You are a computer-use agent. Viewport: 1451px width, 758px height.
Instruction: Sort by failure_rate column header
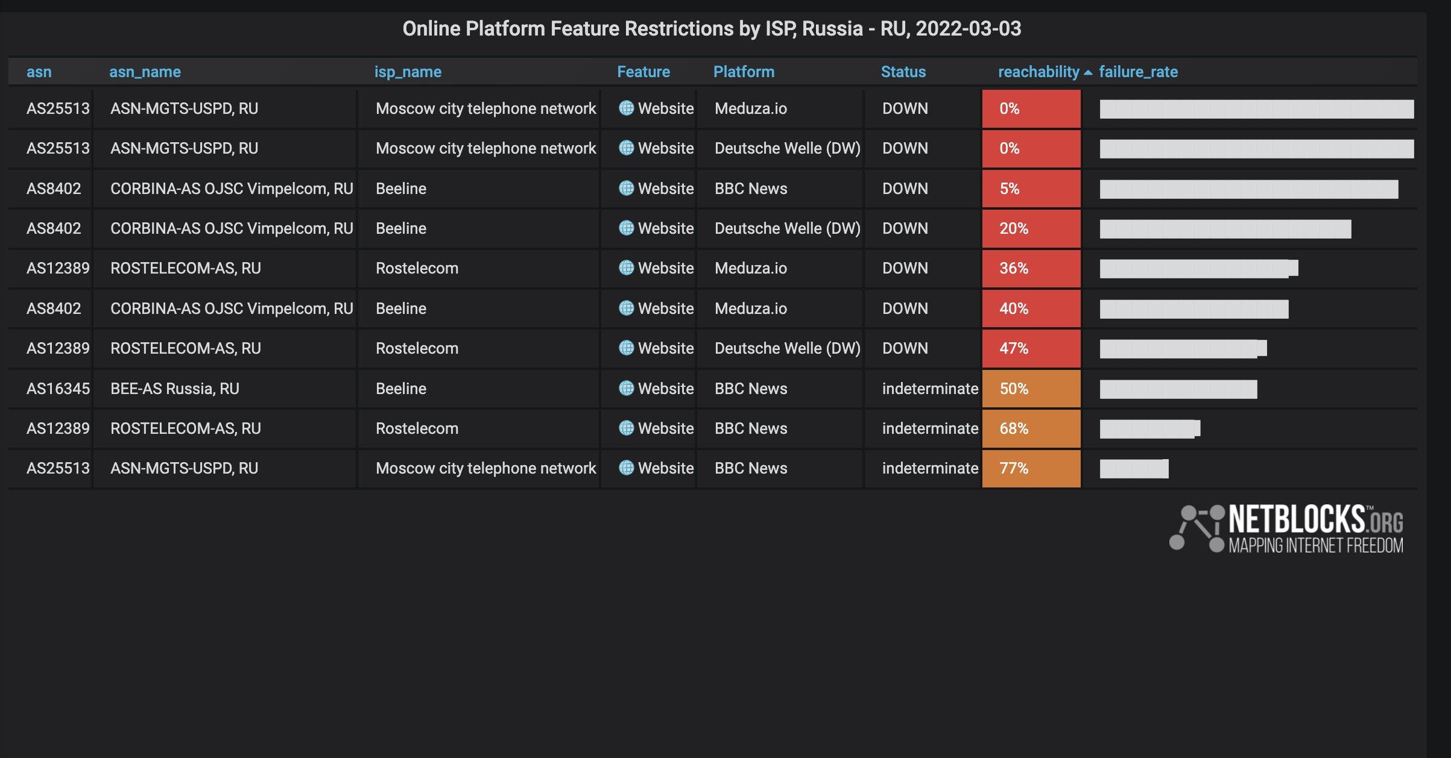[x=1138, y=72]
